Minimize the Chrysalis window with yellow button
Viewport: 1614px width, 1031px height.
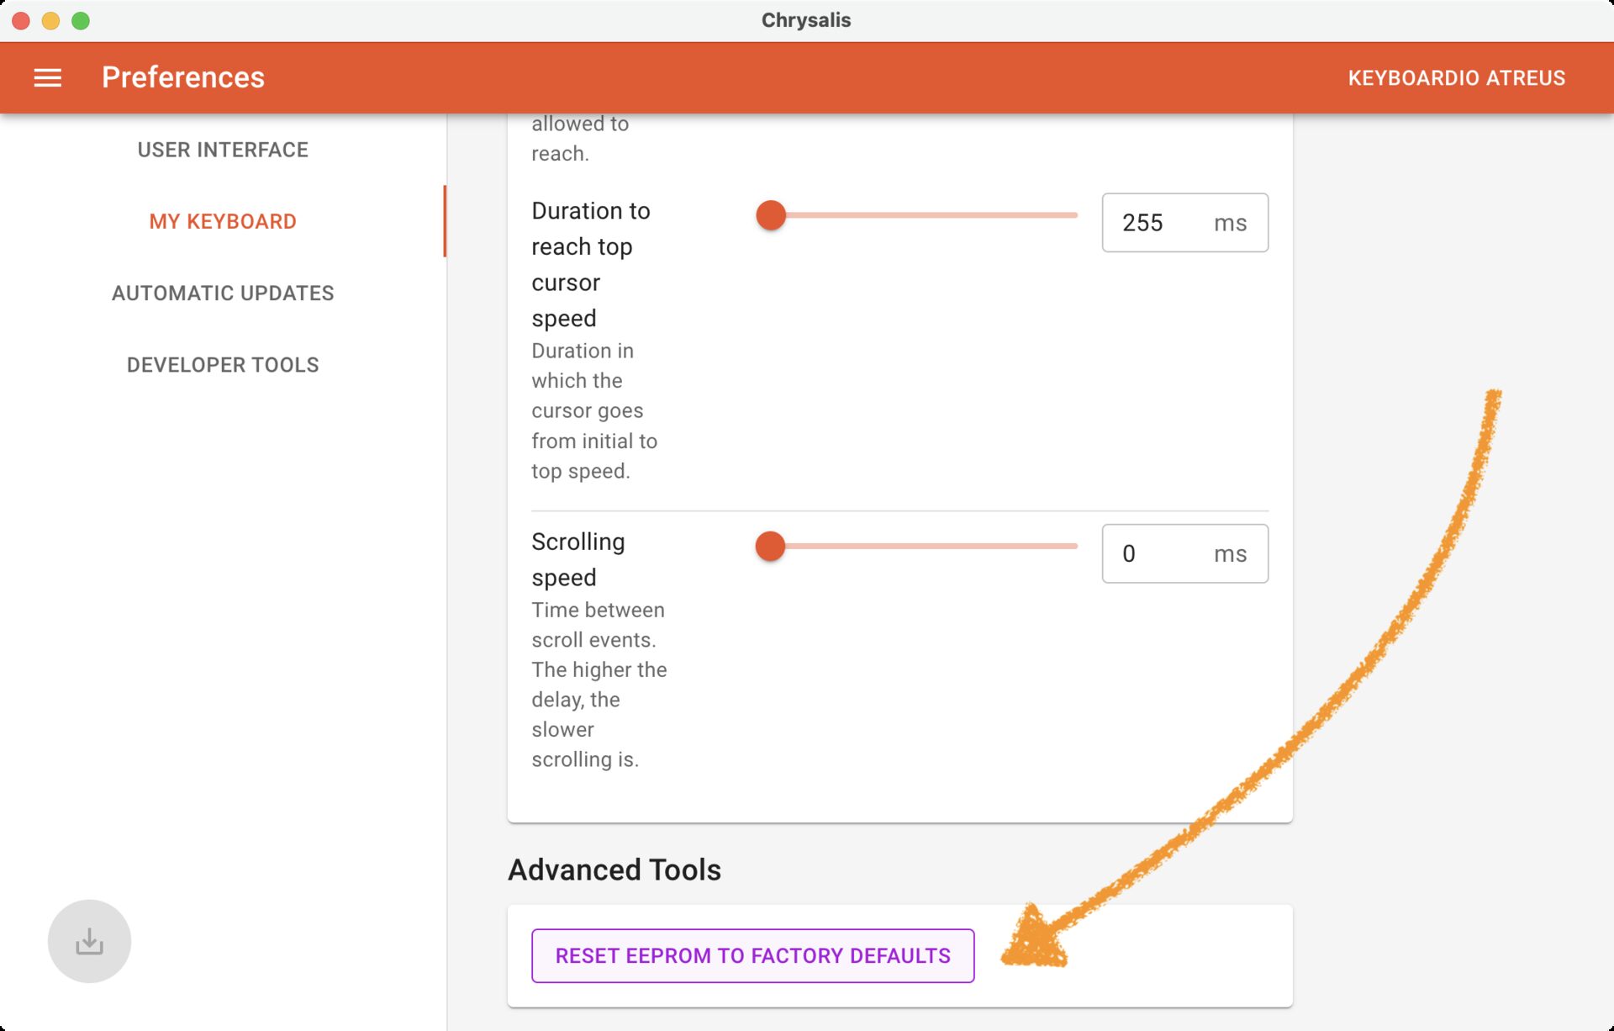[50, 21]
